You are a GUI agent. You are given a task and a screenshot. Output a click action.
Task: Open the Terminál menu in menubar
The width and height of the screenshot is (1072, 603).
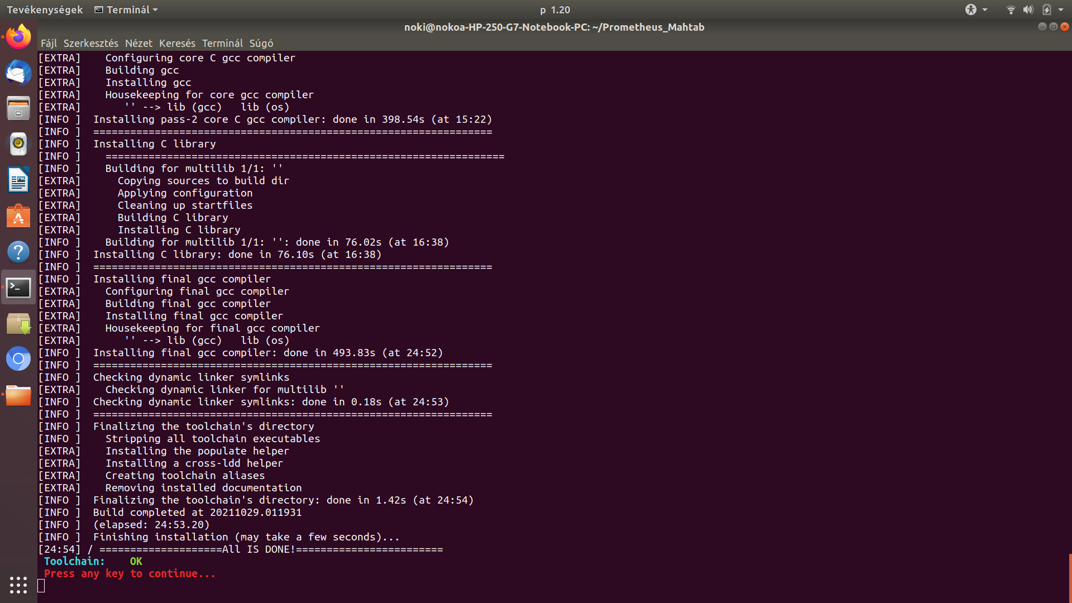point(222,43)
